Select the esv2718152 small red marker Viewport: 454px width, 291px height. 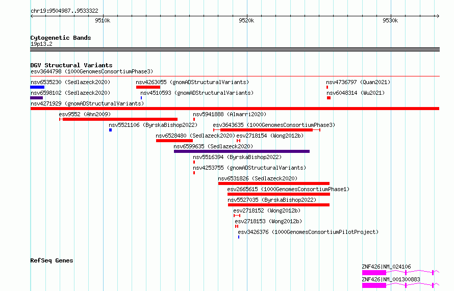[x=237, y=216]
